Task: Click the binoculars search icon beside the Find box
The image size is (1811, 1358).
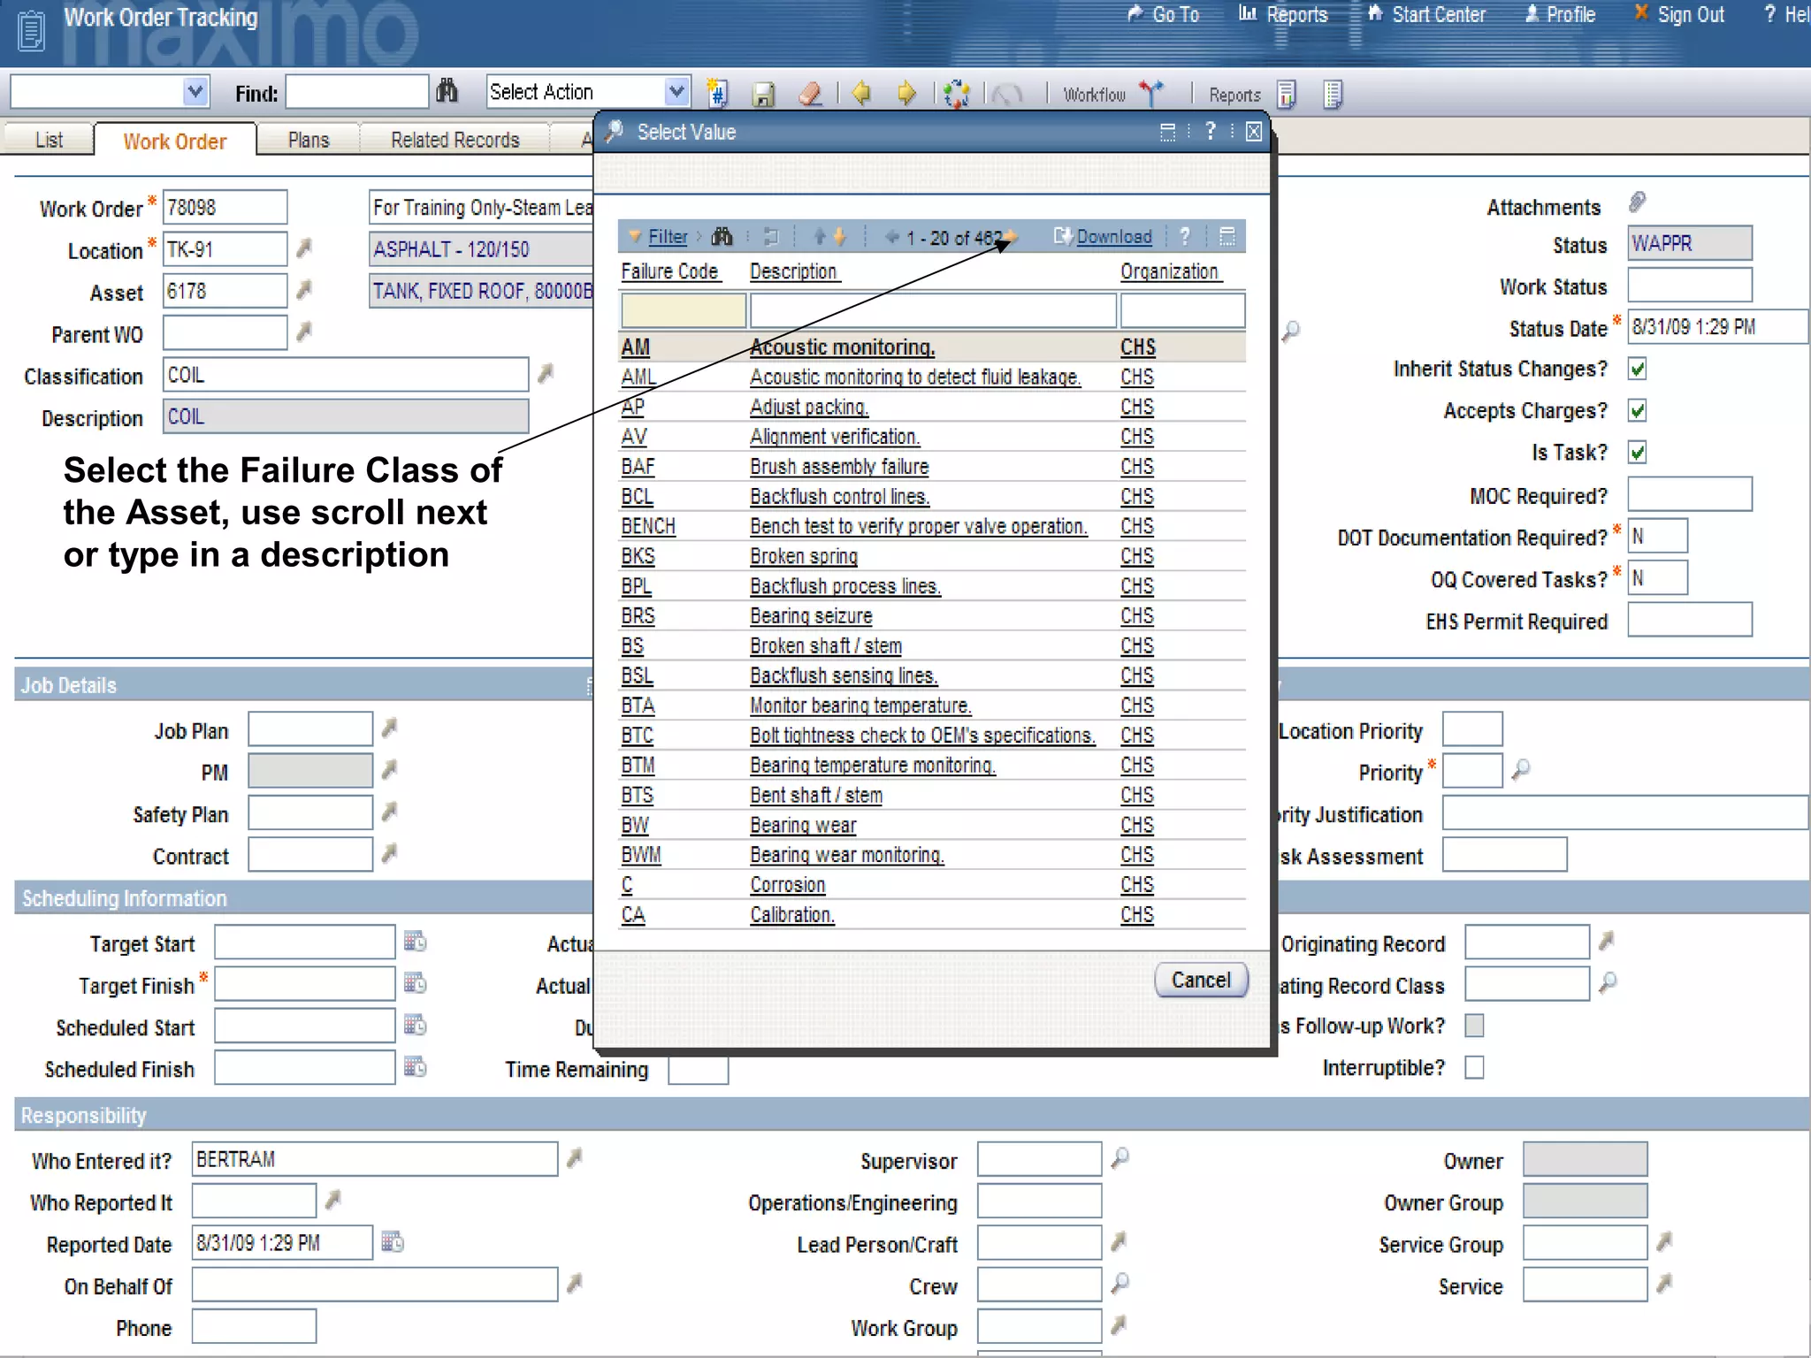Action: (x=447, y=91)
